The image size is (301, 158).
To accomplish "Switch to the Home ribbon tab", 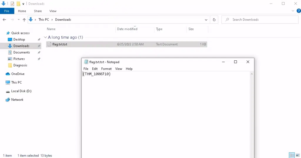I will point(22,11).
